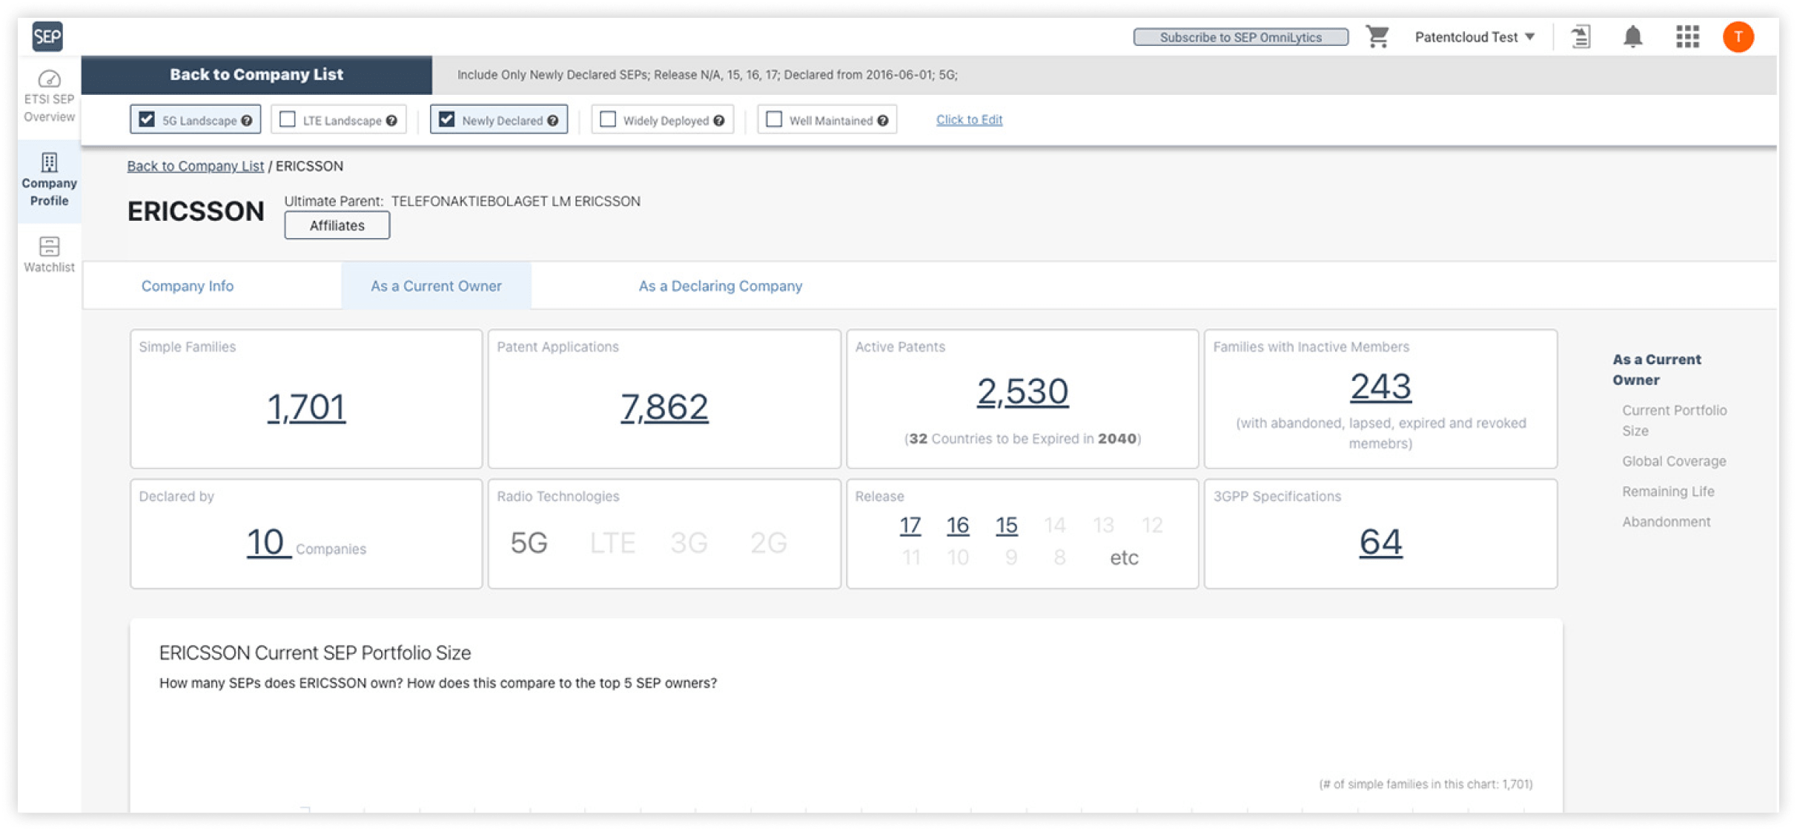1797x831 pixels.
Task: Switch to As a Declaring Company tab
Action: click(x=721, y=286)
